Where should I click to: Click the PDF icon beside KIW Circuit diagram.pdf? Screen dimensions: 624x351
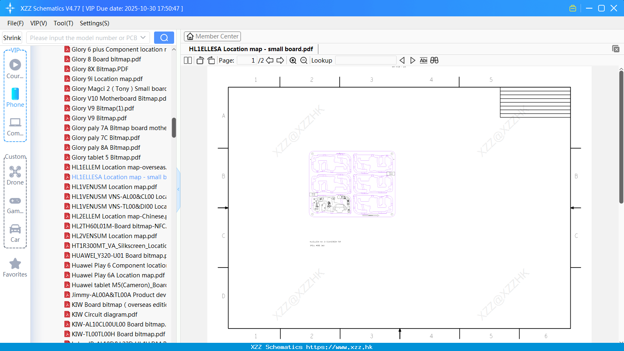(67, 315)
